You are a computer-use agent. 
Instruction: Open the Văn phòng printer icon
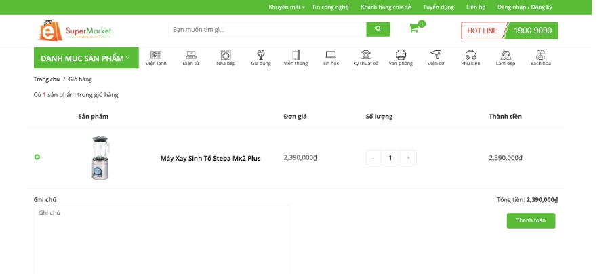tap(401, 54)
